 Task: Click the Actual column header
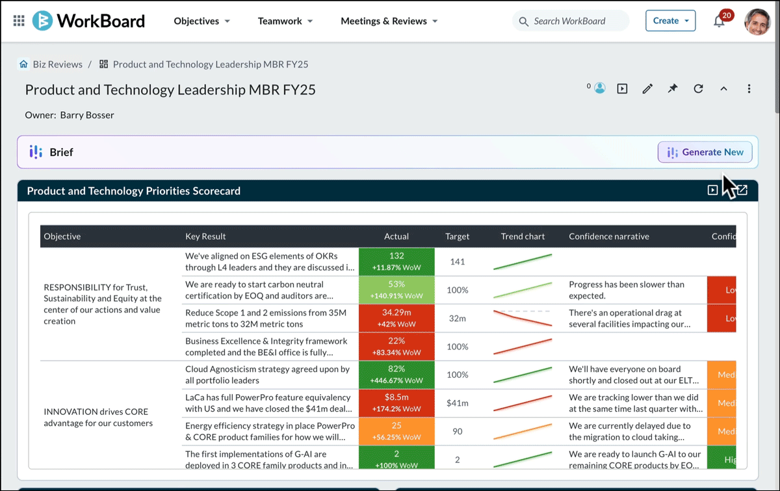pos(396,236)
